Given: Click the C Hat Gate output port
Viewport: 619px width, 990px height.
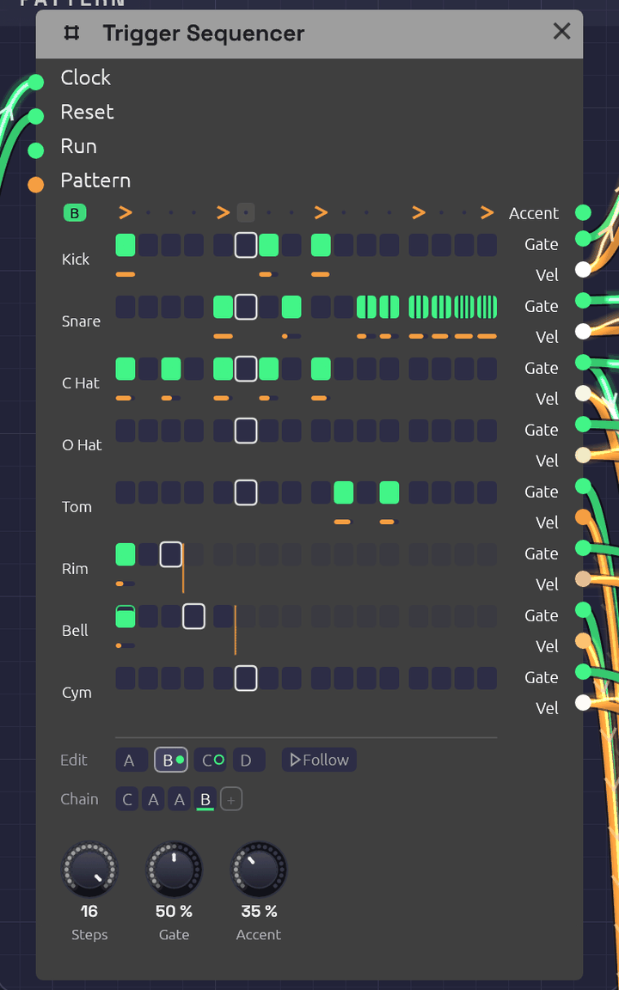Looking at the screenshot, I should pyautogui.click(x=583, y=362).
